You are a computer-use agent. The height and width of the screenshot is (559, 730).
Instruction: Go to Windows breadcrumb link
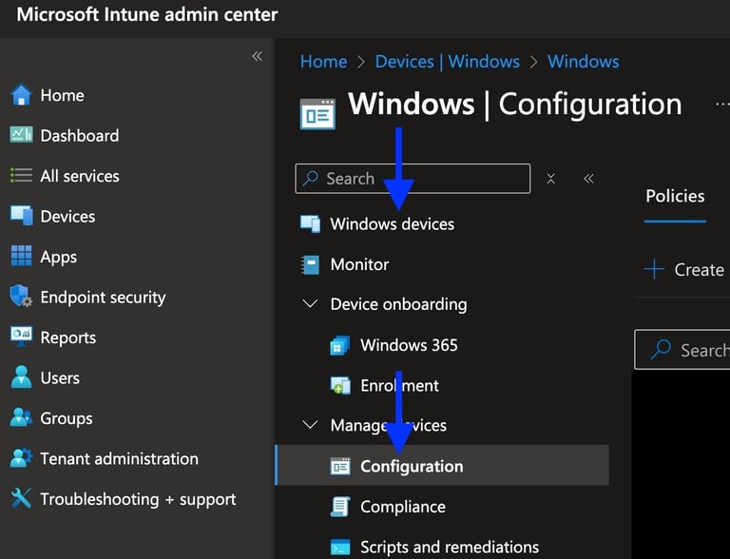click(x=584, y=62)
